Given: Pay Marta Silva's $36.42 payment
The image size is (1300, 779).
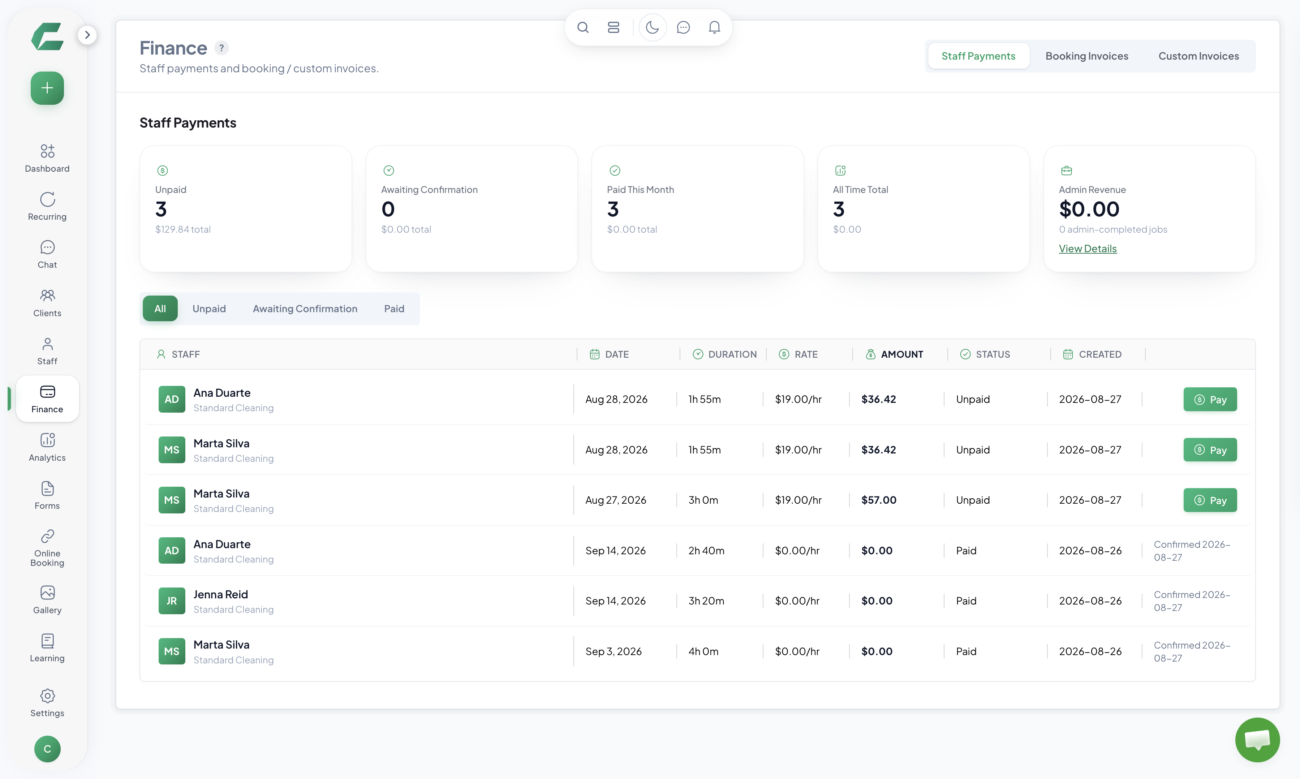Looking at the screenshot, I should click(1210, 450).
